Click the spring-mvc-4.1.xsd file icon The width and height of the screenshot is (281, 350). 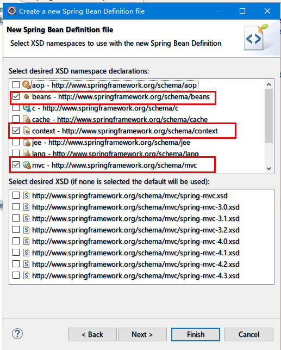(x=26, y=253)
